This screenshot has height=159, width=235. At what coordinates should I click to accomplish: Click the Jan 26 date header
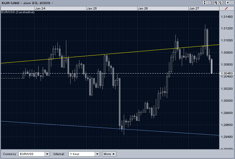pyautogui.click(x=143, y=8)
